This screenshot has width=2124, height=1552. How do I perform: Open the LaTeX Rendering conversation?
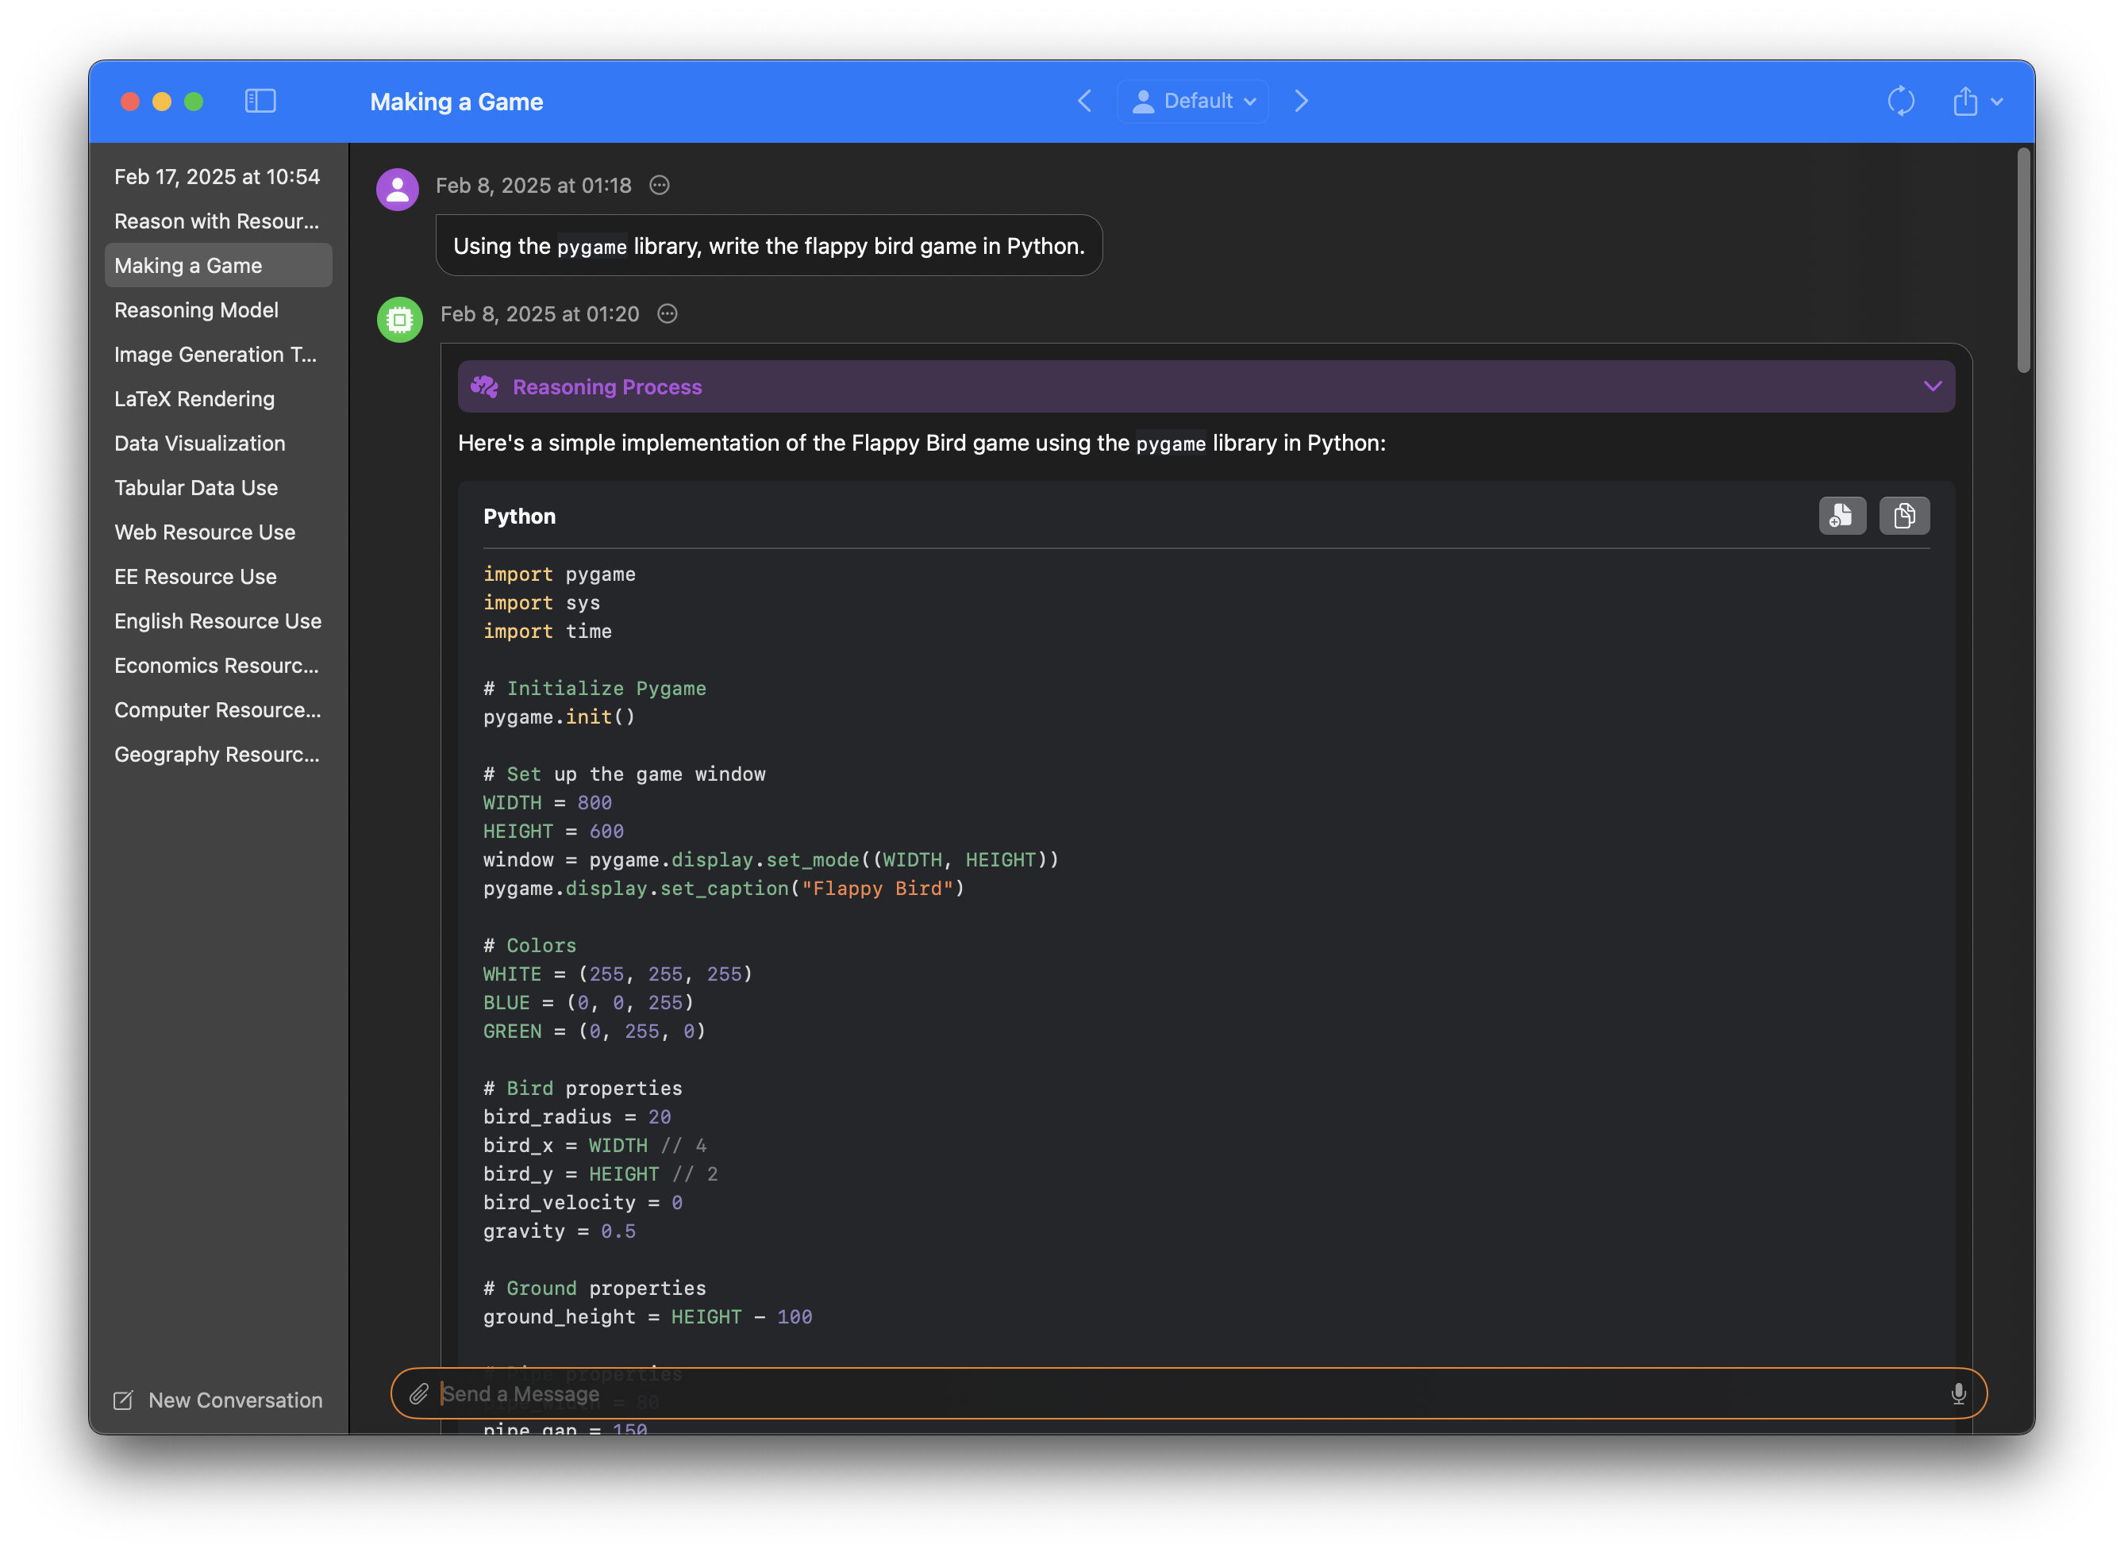point(218,398)
